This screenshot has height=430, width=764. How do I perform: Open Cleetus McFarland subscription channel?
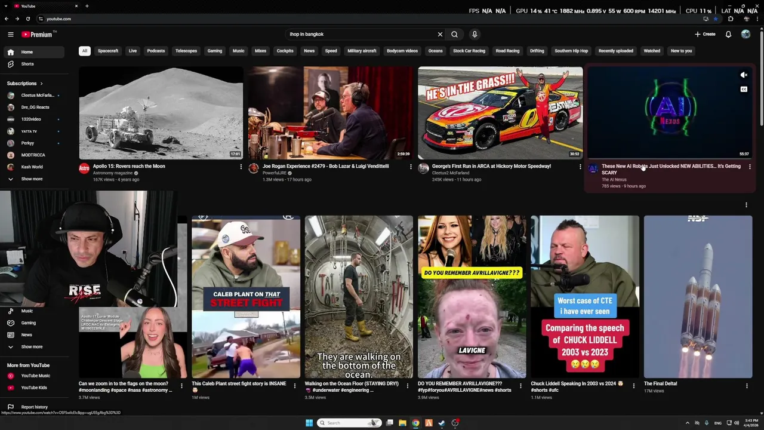33,96
